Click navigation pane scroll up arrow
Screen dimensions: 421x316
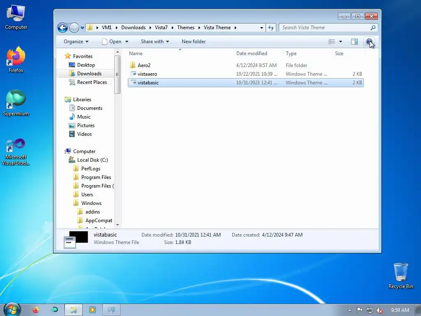[117, 51]
